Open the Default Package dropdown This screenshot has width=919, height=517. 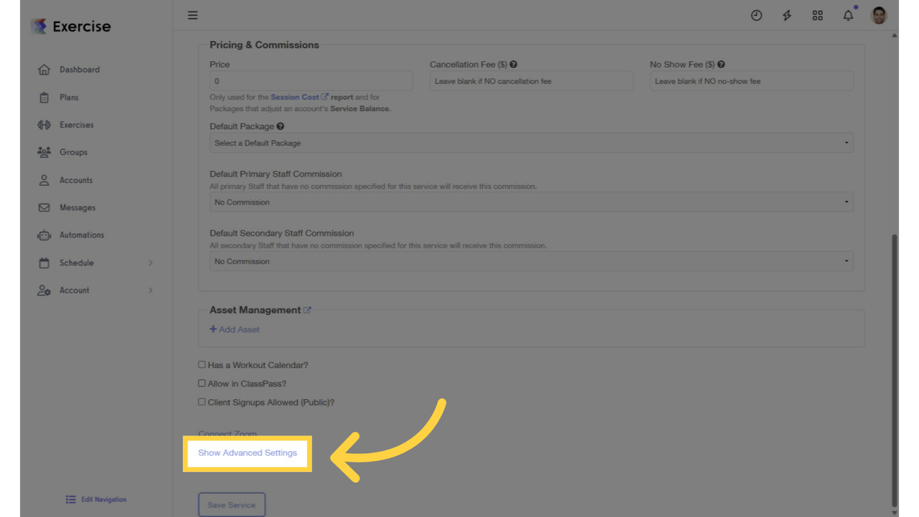pos(531,143)
